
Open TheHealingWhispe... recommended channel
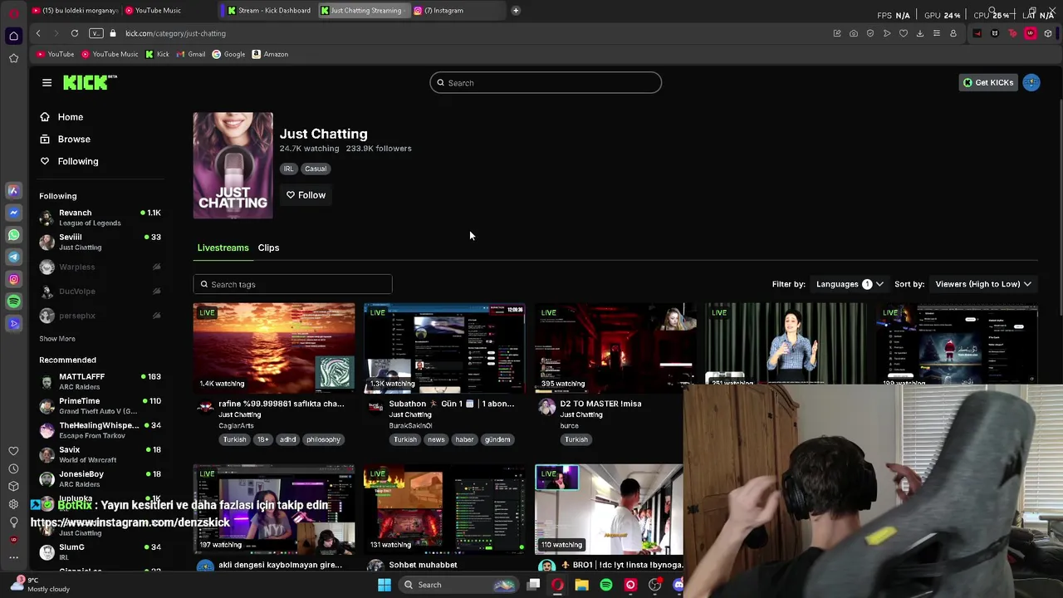click(x=100, y=430)
